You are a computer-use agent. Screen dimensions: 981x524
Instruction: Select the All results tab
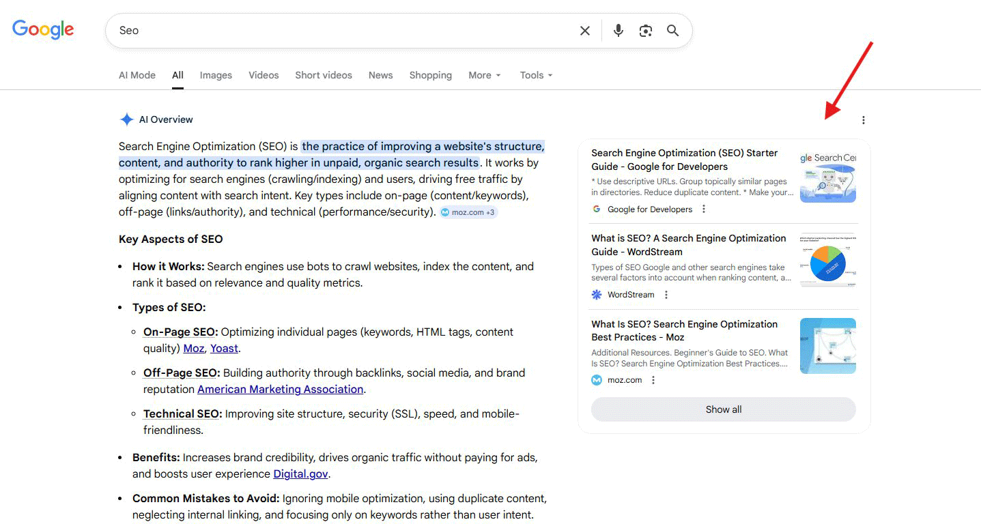click(177, 75)
